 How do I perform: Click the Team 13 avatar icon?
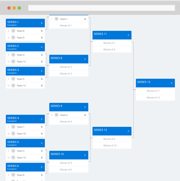[13, 61]
